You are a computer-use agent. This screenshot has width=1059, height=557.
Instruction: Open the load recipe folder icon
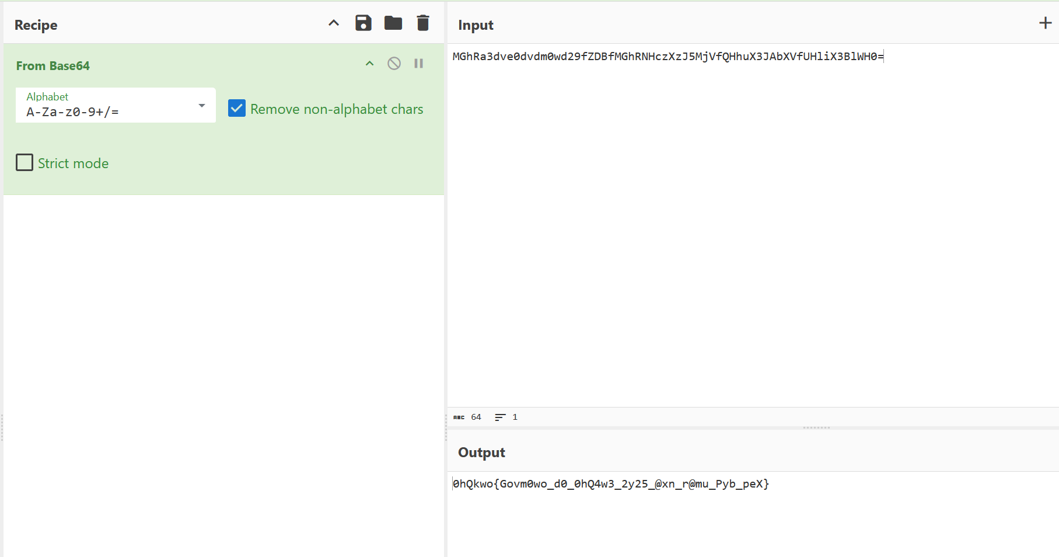click(x=393, y=23)
